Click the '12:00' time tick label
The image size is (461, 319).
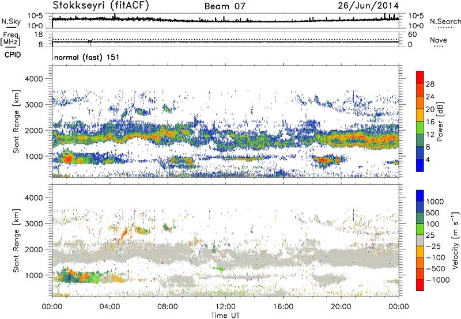click(x=225, y=307)
